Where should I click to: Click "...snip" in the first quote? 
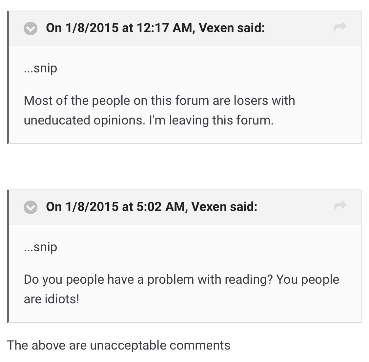tap(40, 68)
